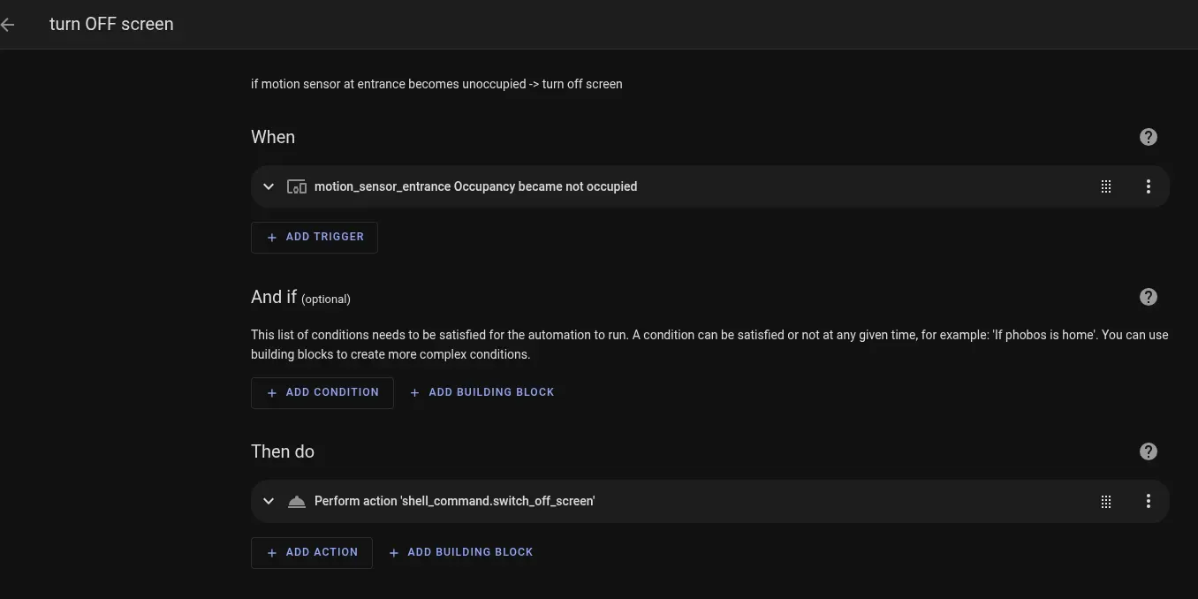
Task: Click the automation description about motion sensor at entrance
Action: (436, 84)
